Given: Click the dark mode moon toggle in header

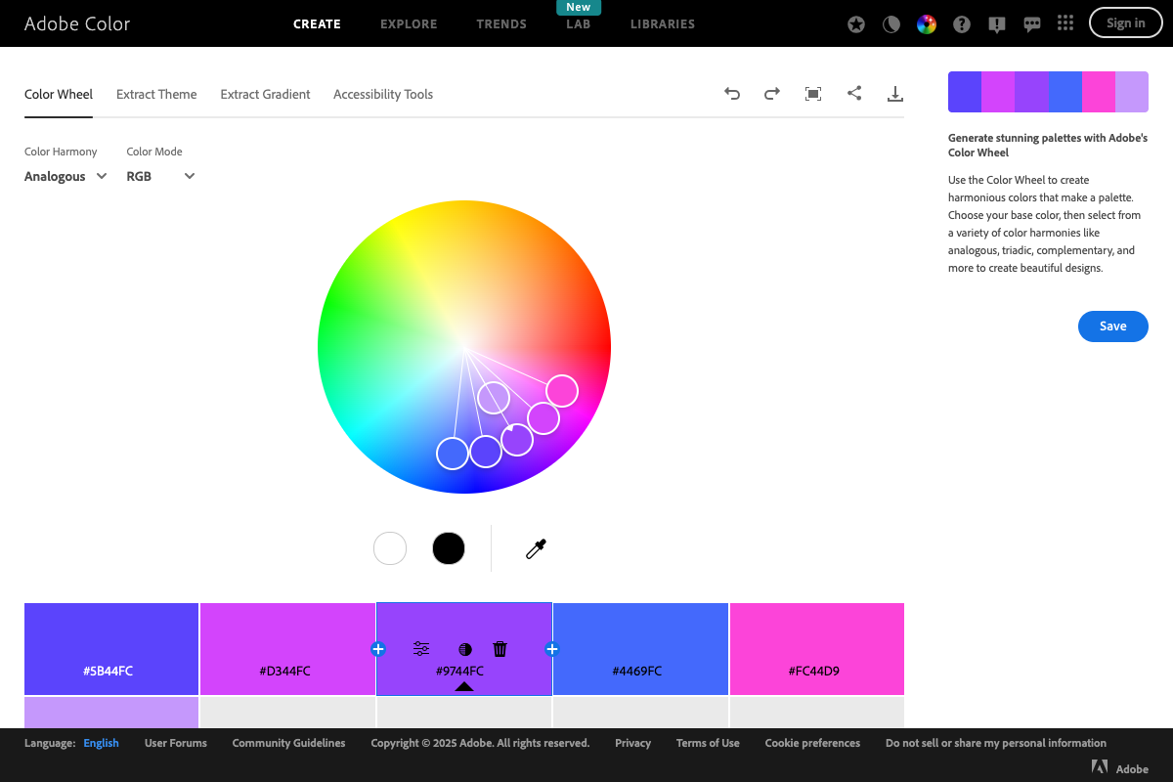Looking at the screenshot, I should tap(891, 22).
